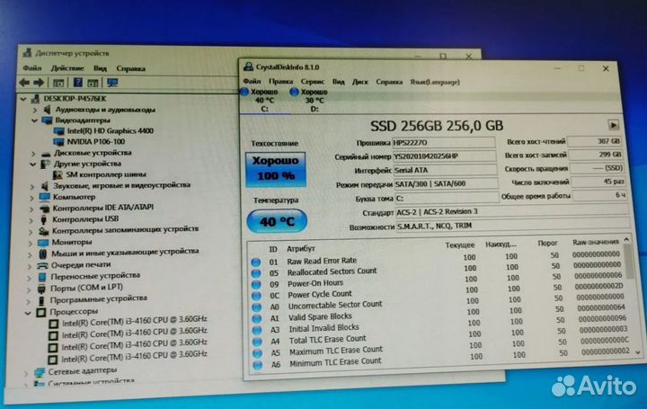Expand Контроллеры USB node
Viewport: 647px width, 409px height.
click(31, 220)
